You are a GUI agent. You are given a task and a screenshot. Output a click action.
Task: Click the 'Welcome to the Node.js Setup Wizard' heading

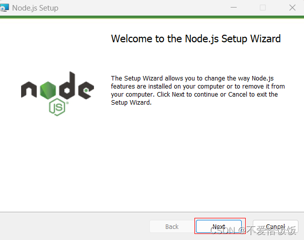[196, 39]
